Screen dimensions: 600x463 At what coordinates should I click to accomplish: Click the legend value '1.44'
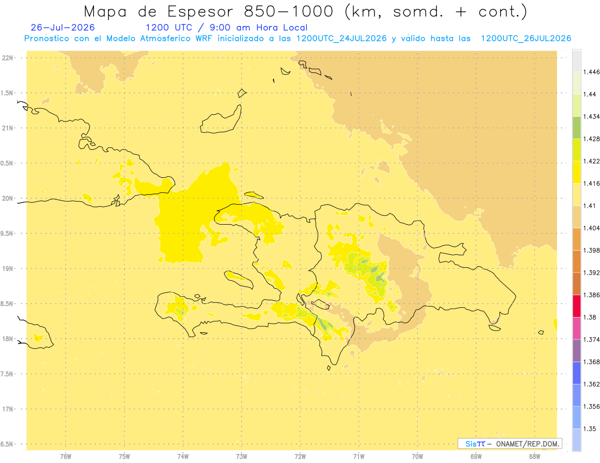click(590, 94)
